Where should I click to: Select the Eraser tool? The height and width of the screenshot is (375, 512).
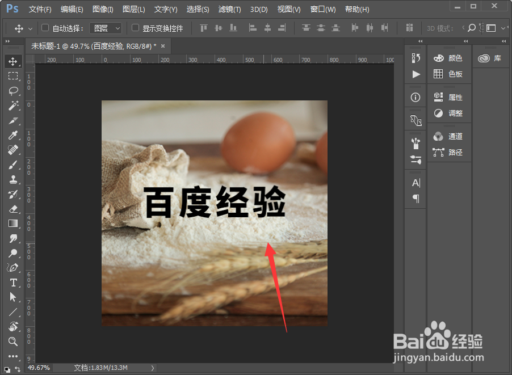click(13, 209)
